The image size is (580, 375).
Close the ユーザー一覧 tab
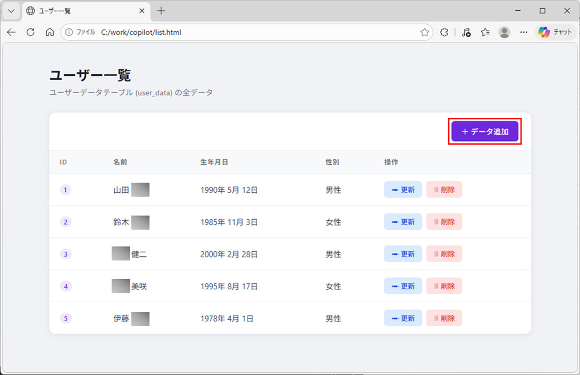pos(142,11)
